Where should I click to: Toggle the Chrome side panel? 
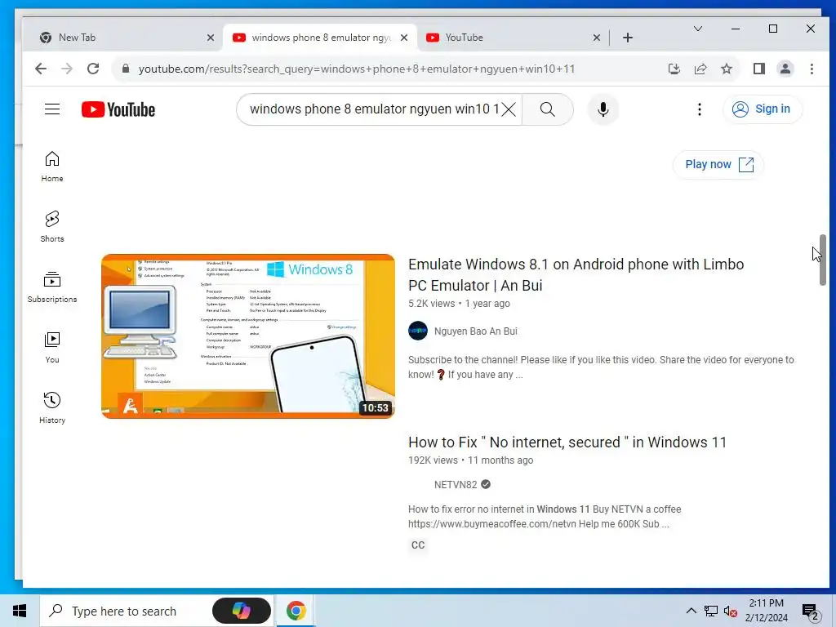tap(759, 69)
